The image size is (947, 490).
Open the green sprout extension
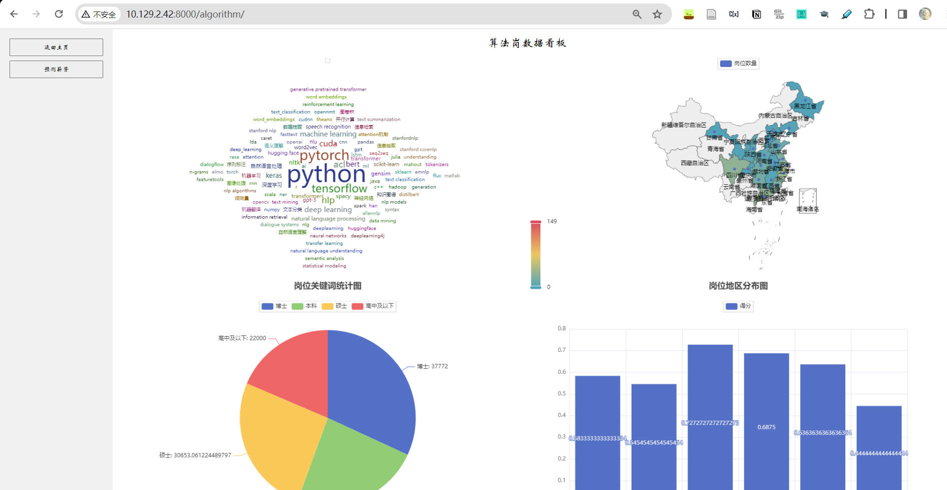click(689, 15)
